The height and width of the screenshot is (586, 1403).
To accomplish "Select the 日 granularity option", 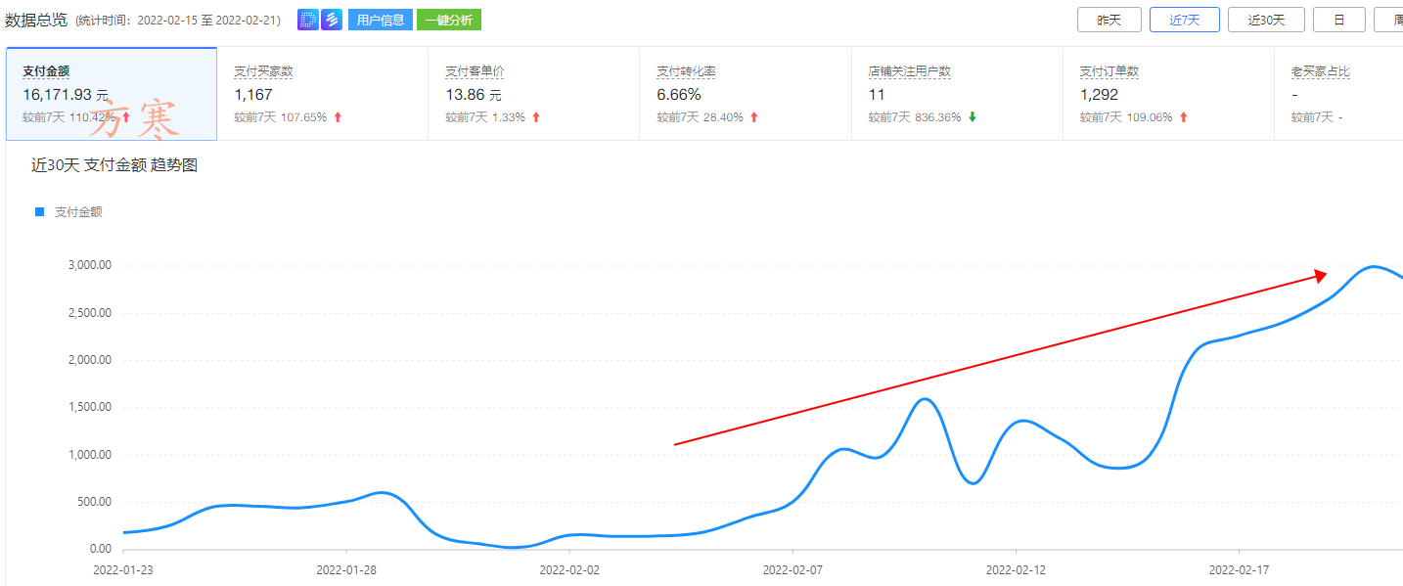I will point(1338,20).
